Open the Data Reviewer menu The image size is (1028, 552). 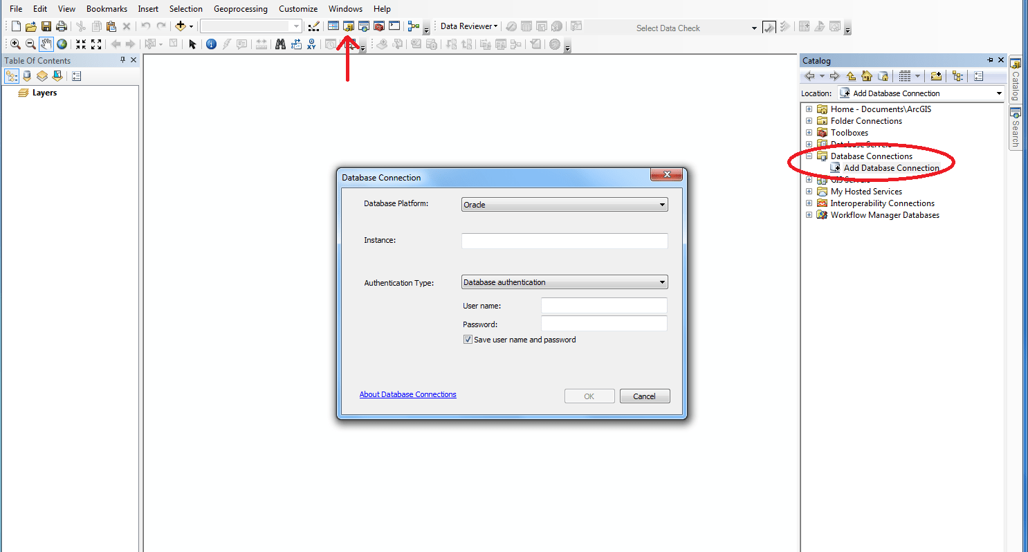(x=468, y=26)
